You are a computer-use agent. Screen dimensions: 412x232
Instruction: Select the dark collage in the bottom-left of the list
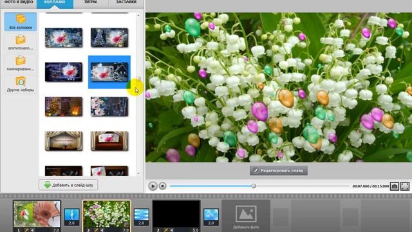click(64, 171)
